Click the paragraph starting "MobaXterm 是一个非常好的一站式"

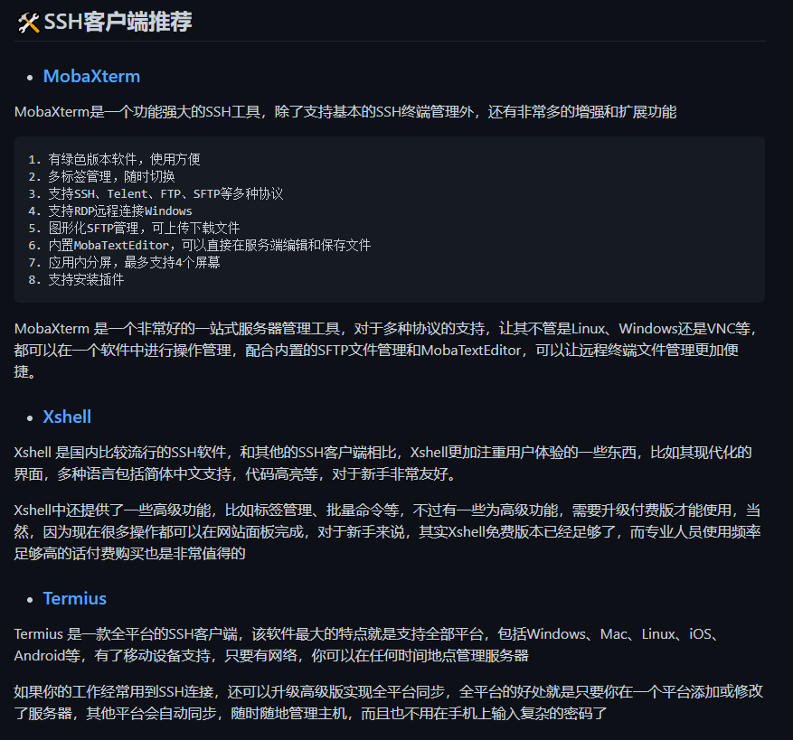pyautogui.click(x=386, y=351)
